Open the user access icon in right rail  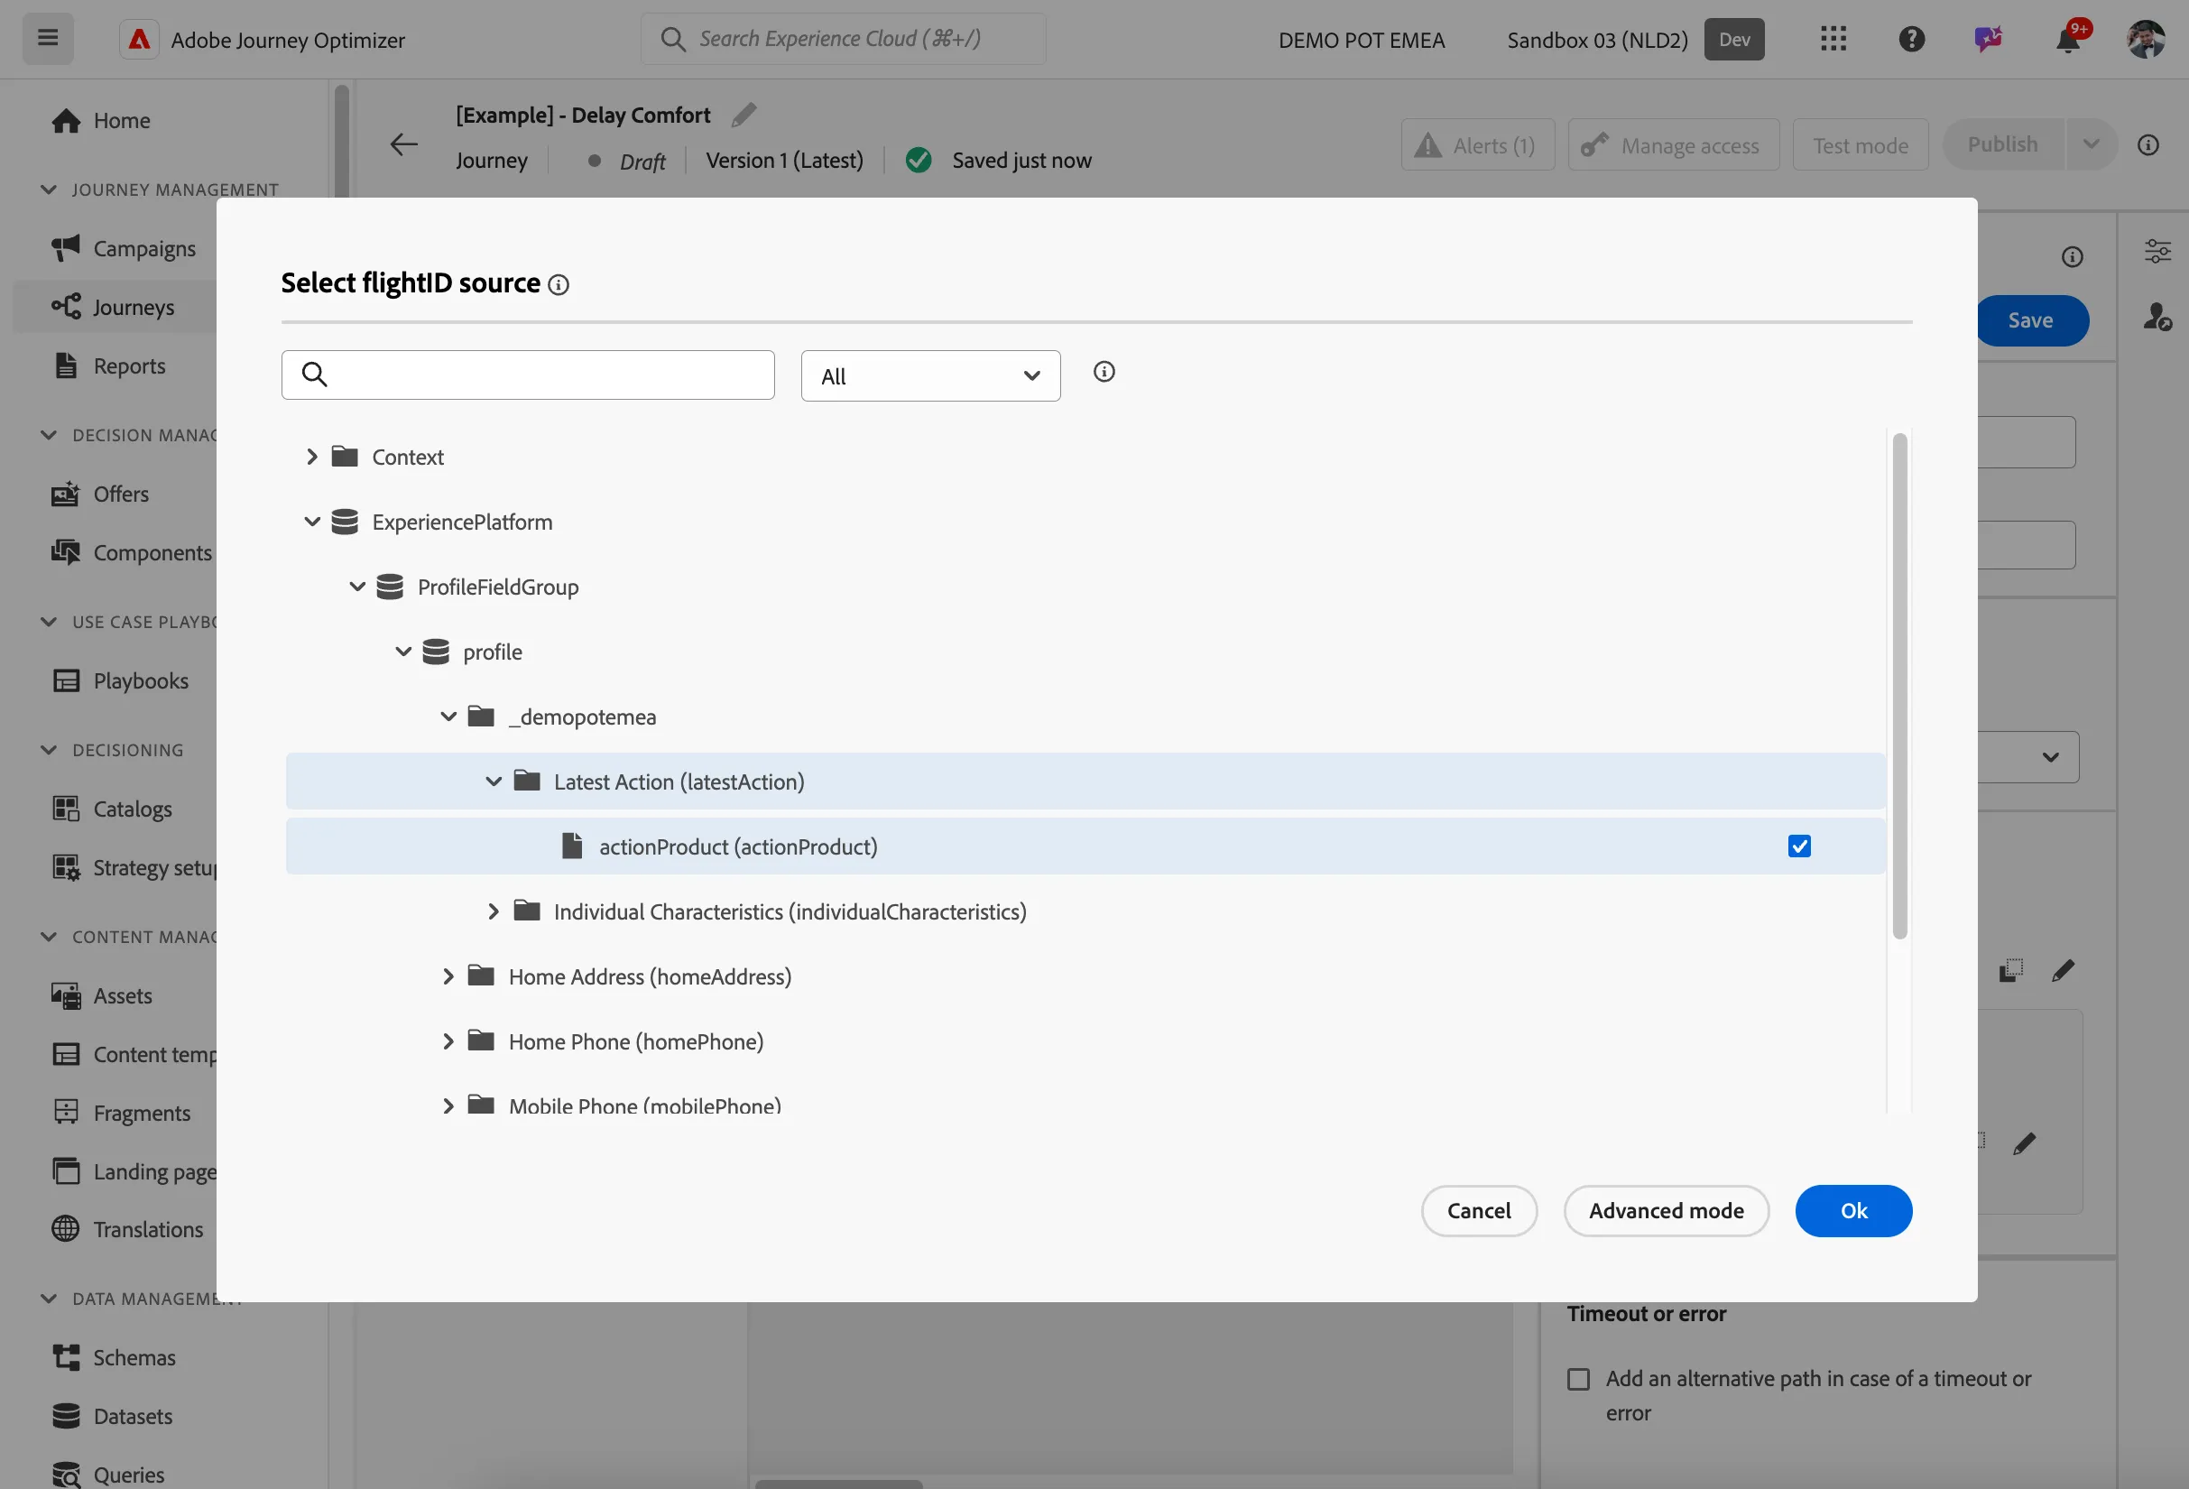(2157, 317)
